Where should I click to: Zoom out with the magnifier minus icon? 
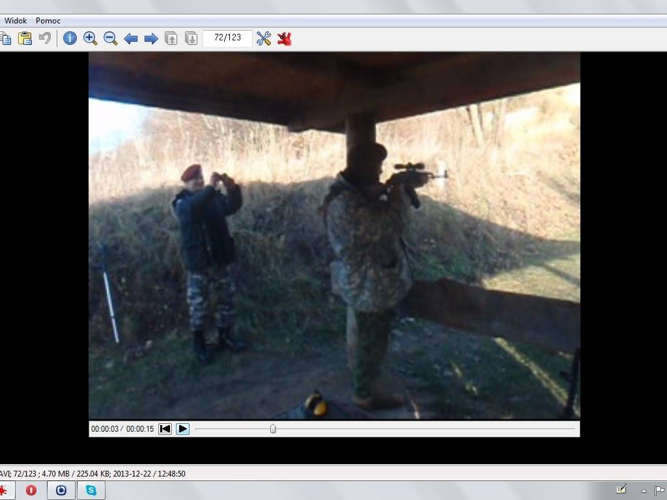click(110, 38)
